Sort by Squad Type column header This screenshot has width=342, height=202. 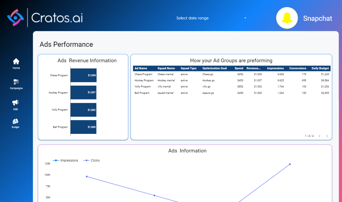(x=189, y=68)
